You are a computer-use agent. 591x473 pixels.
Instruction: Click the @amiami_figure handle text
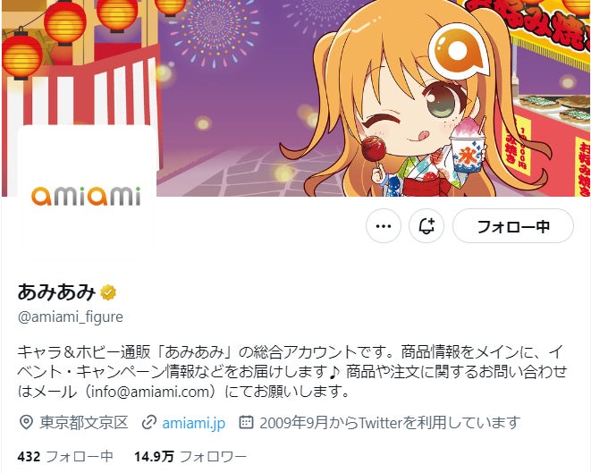(71, 317)
